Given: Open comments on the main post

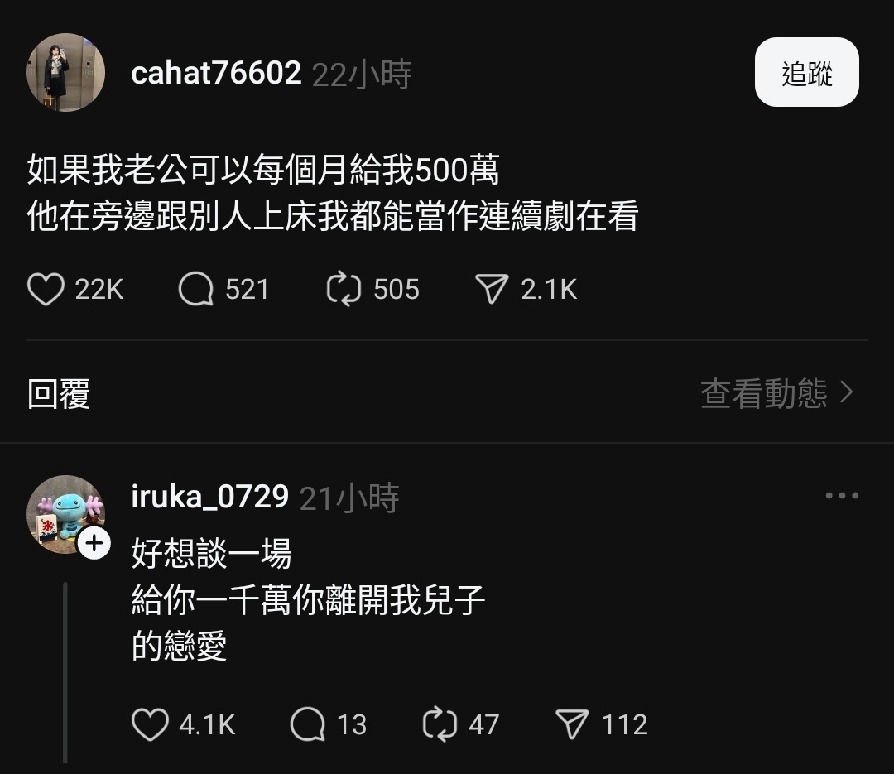Looking at the screenshot, I should click(x=195, y=289).
